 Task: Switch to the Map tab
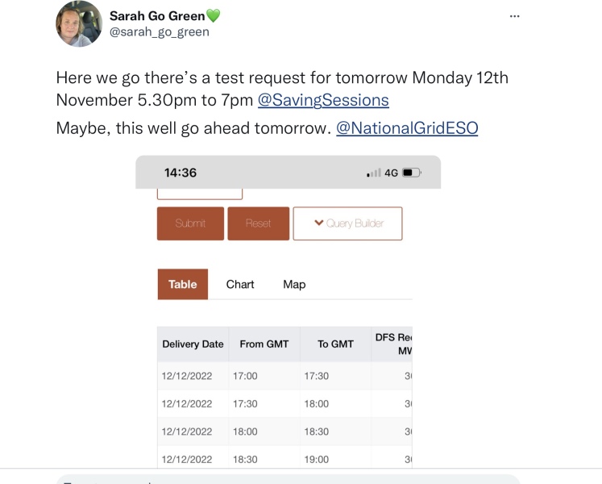click(294, 284)
